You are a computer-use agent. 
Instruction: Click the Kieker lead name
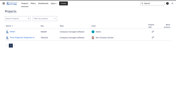pos(99,32)
